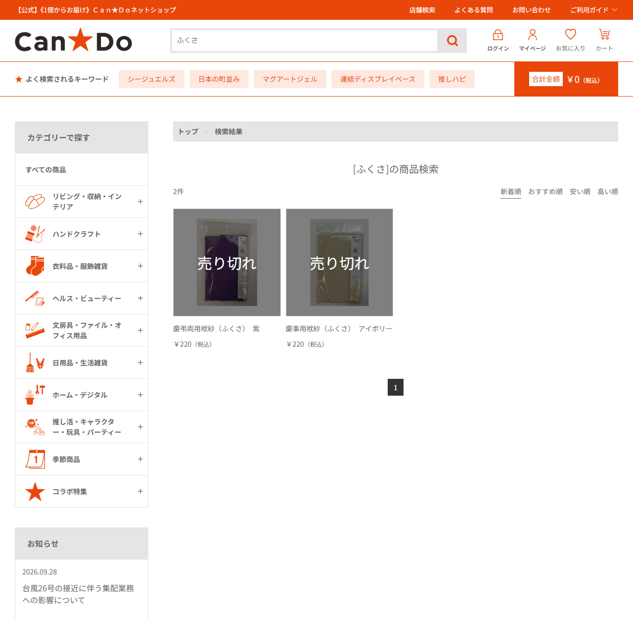
Task: Click the 季節商品 calendar icon
Action: coord(35,459)
